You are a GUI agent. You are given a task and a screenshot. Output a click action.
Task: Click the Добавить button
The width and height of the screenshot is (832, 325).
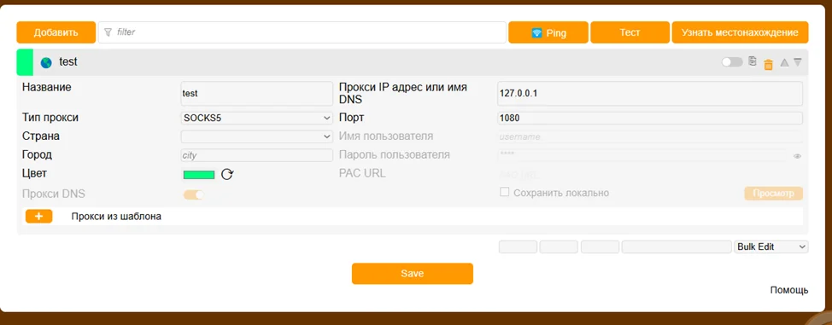point(56,32)
